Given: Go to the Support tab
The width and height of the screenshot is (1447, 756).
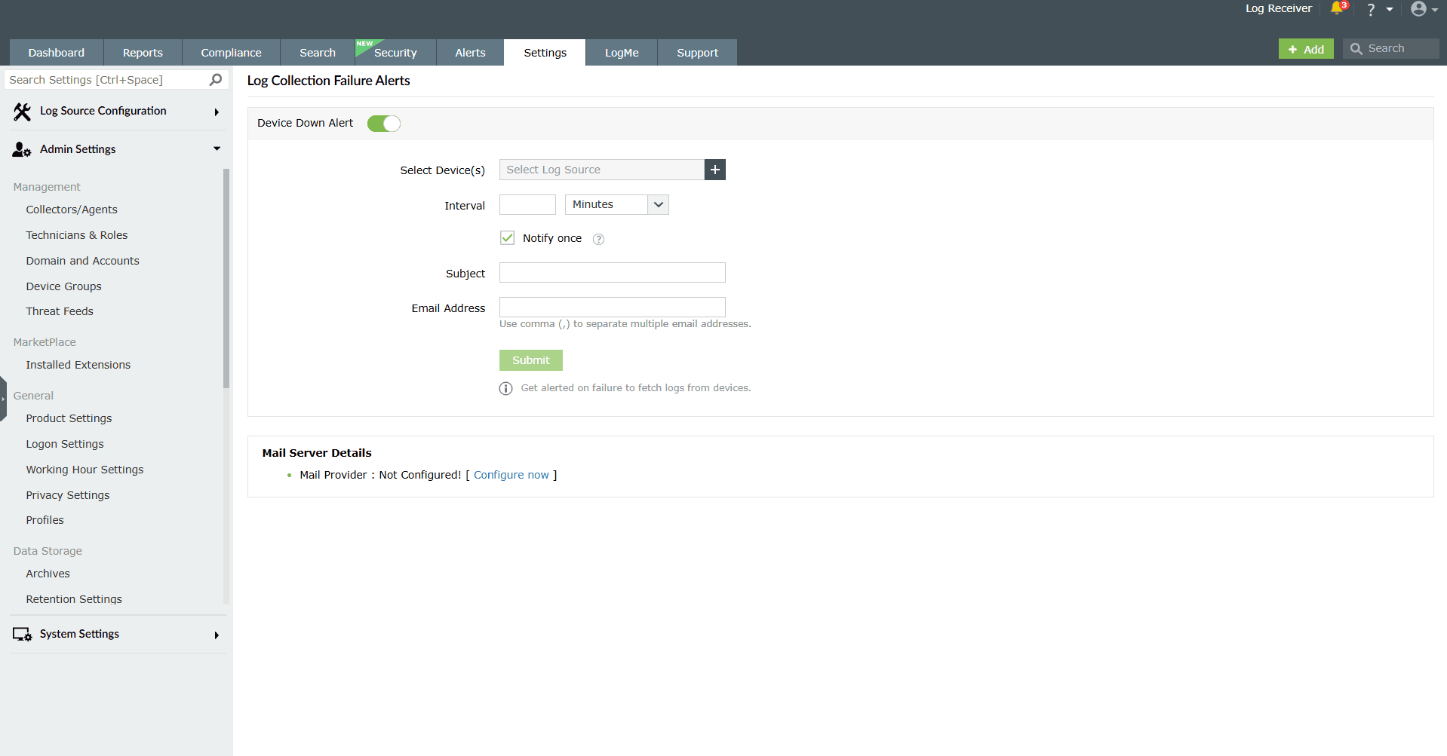Looking at the screenshot, I should [x=697, y=53].
